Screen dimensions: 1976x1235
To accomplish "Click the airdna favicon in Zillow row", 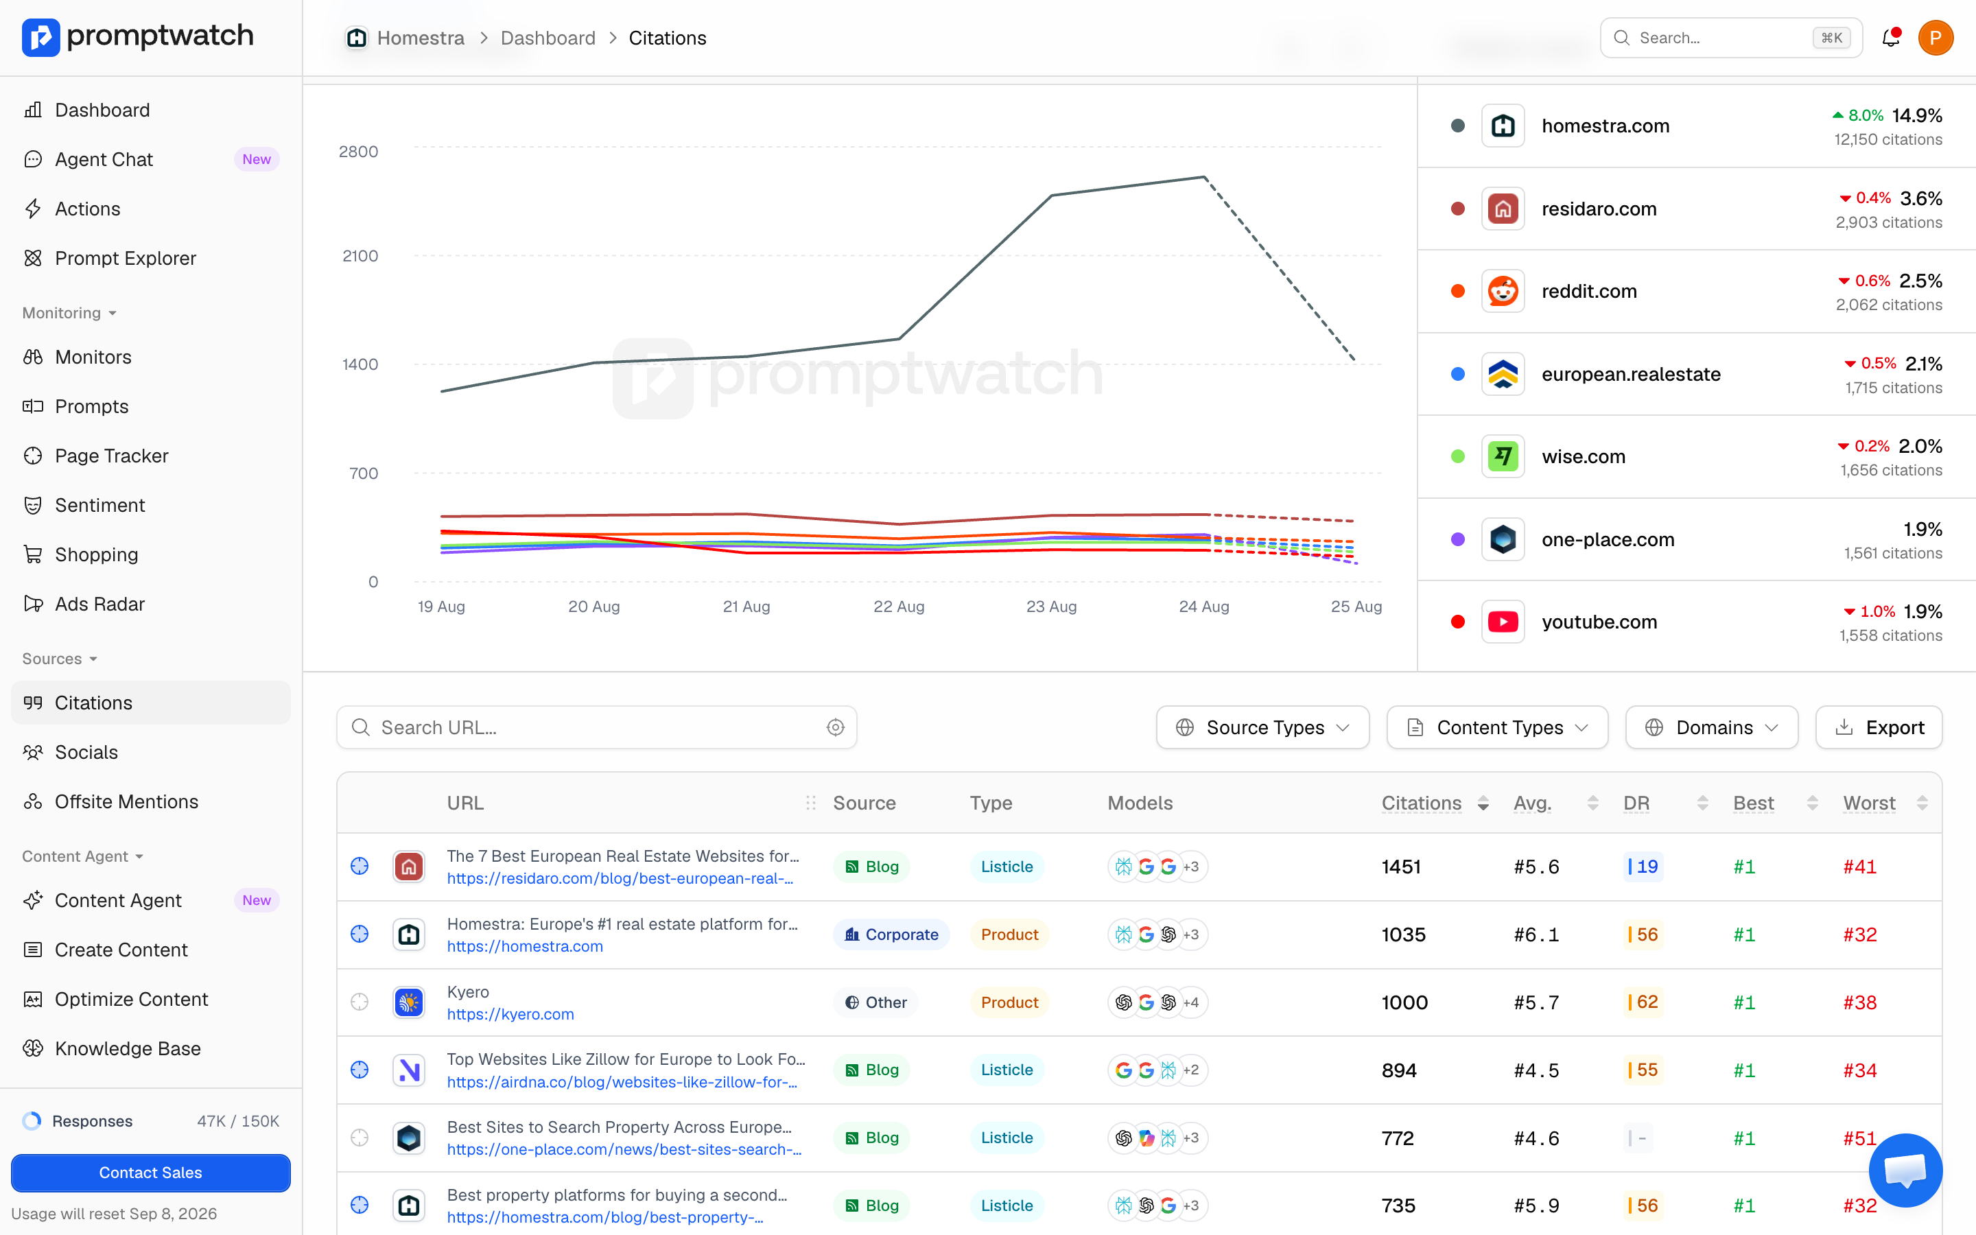I will (409, 1070).
